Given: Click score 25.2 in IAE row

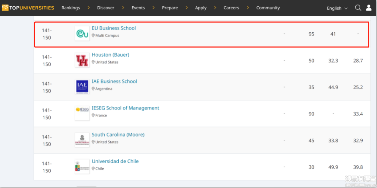Looking at the screenshot, I should pos(358,87).
